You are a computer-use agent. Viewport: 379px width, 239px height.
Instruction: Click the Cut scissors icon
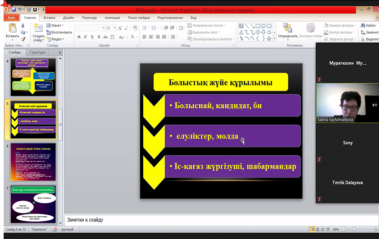(x=23, y=25)
